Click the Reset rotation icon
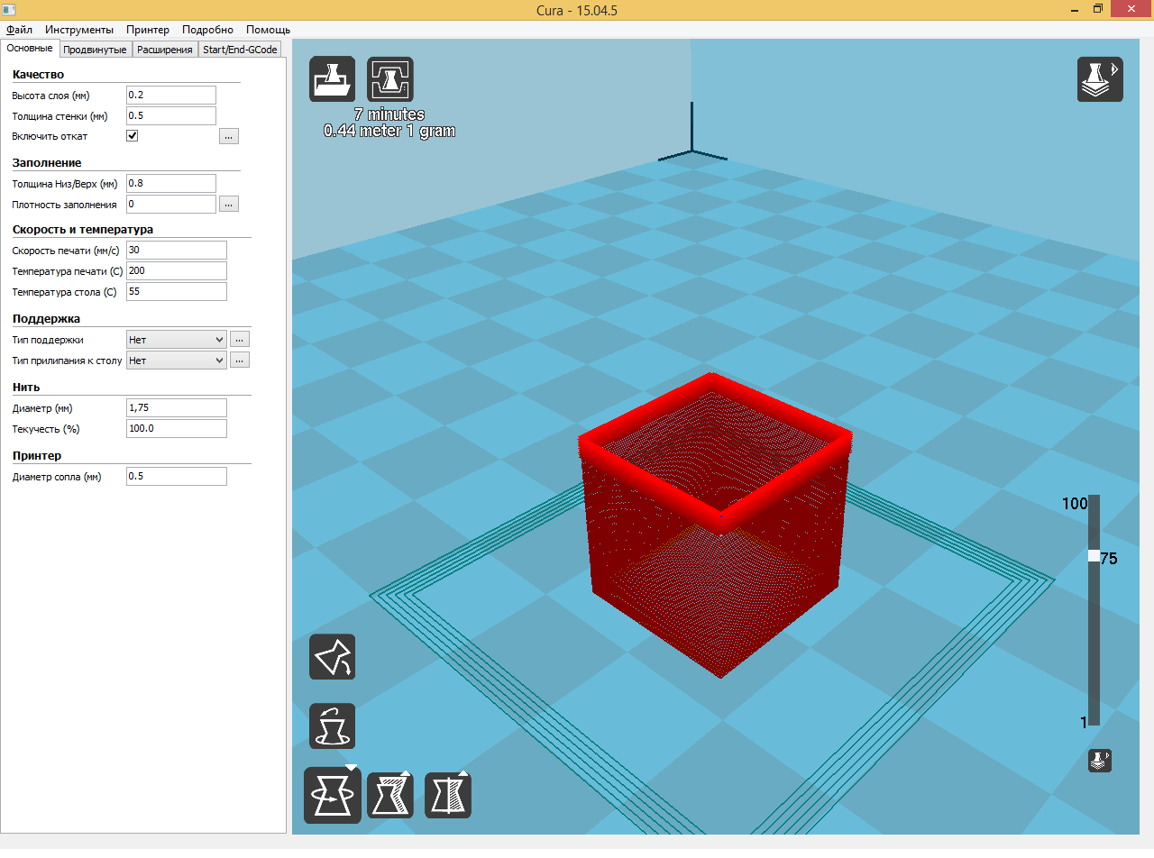This screenshot has height=858, width=1154. [332, 726]
